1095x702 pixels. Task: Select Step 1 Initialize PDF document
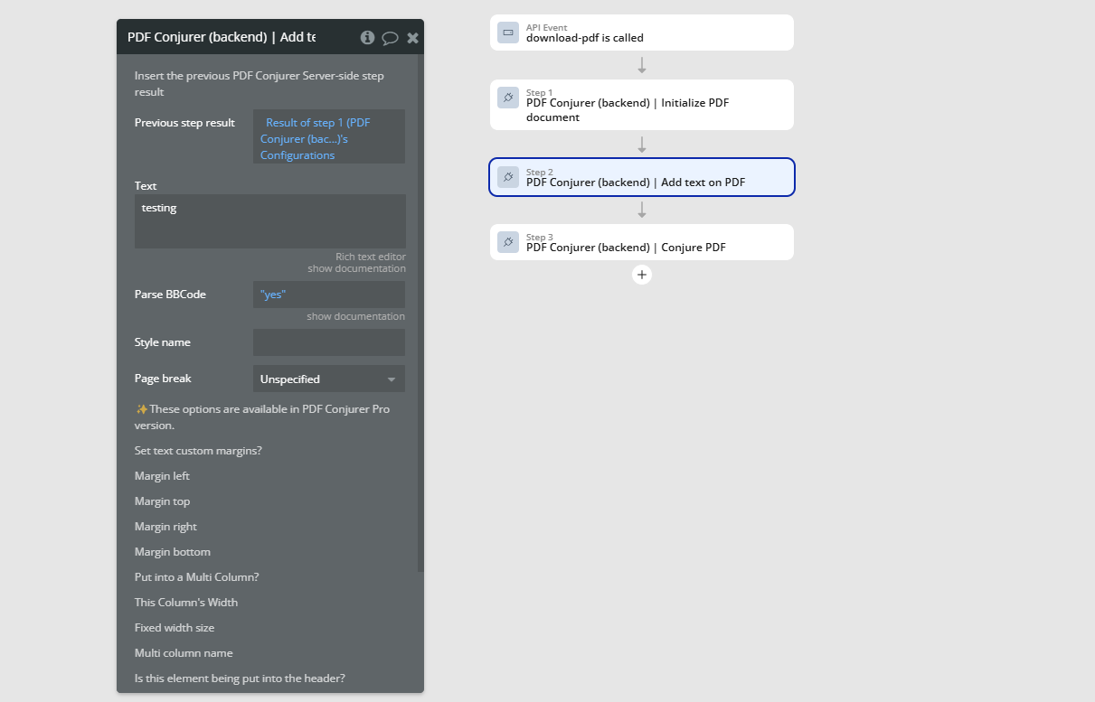coord(642,105)
